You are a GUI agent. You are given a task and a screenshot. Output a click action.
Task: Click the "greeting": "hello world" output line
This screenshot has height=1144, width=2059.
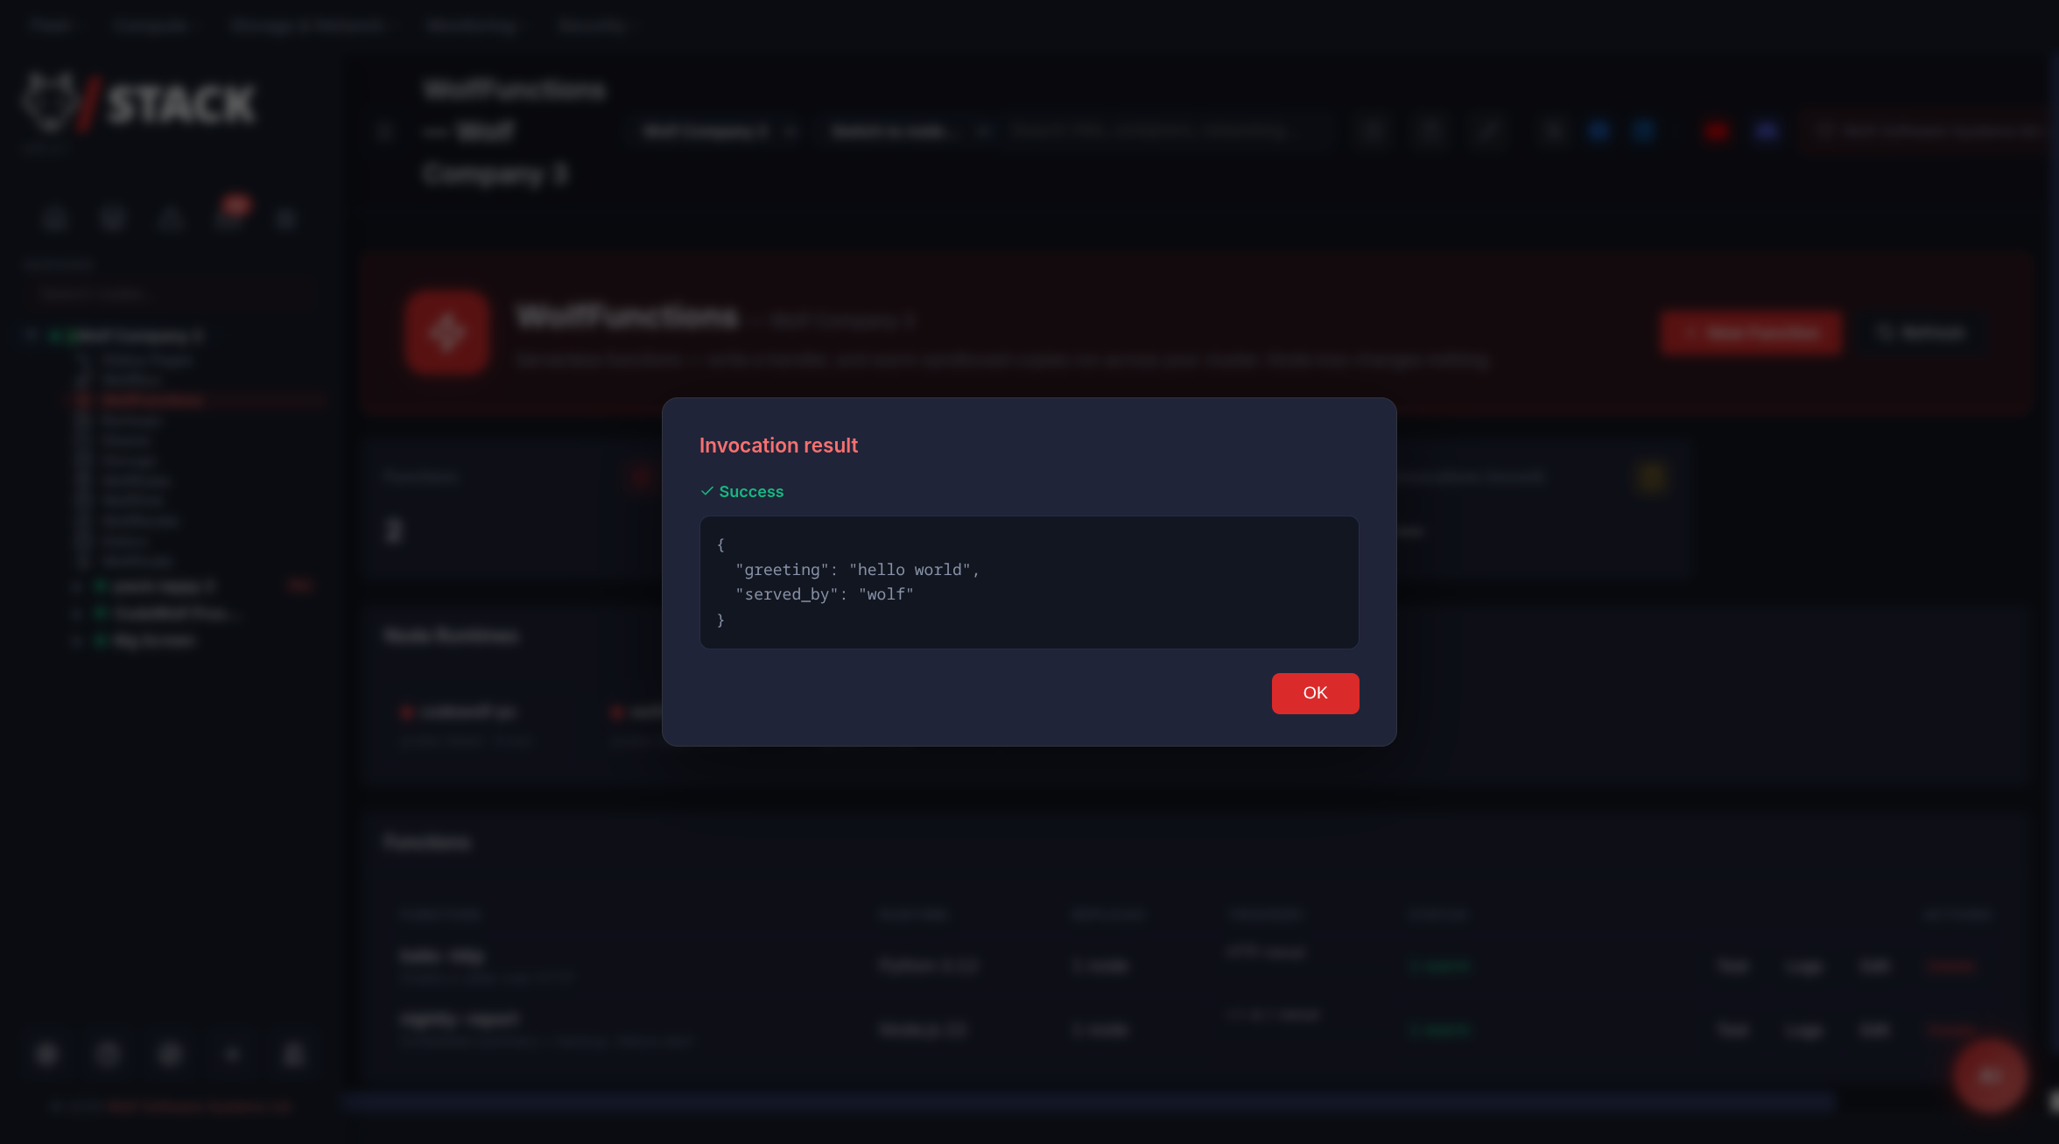point(857,570)
